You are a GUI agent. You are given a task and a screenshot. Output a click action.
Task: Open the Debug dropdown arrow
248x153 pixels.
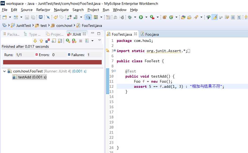click(135, 17)
